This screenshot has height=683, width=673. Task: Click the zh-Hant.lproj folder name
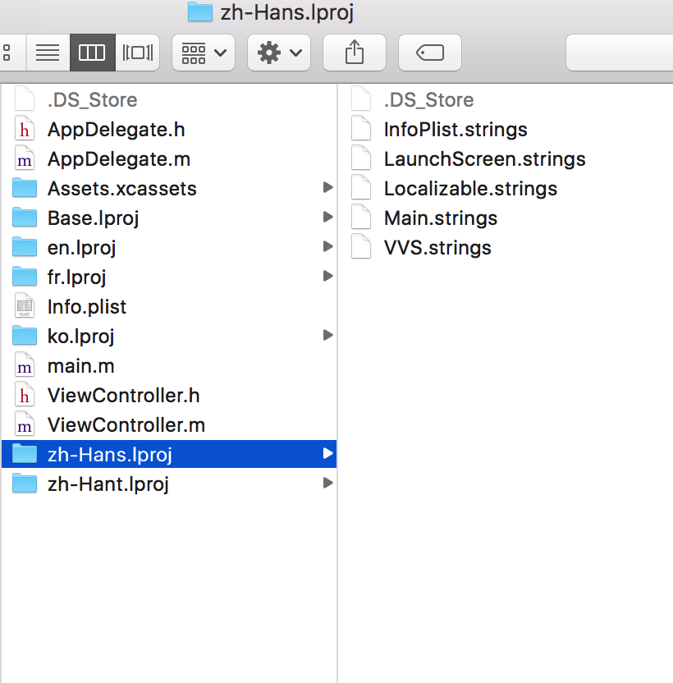pos(108,484)
